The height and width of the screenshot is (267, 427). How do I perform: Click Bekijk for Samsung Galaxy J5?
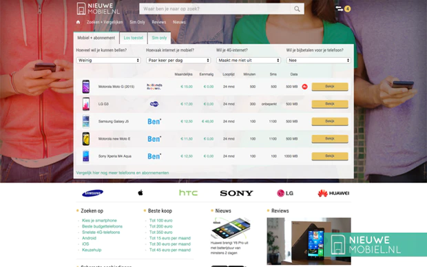[x=330, y=121]
